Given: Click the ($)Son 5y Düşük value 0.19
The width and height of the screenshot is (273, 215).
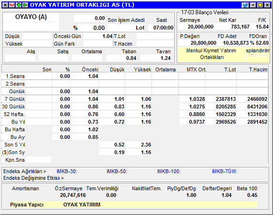Looking at the screenshot, I should pyautogui.click(x=119, y=152).
